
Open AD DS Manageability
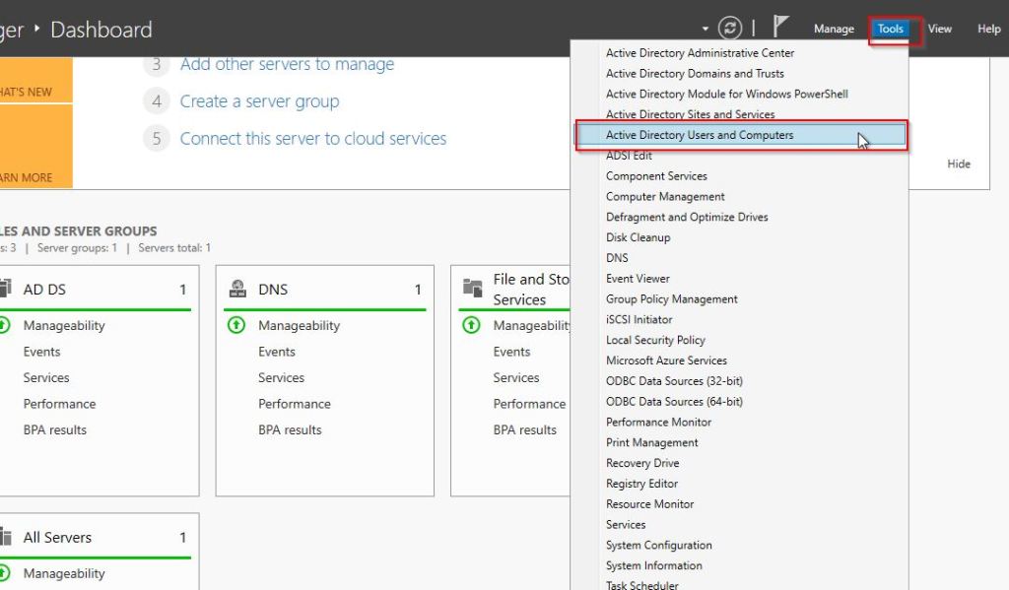click(x=64, y=326)
